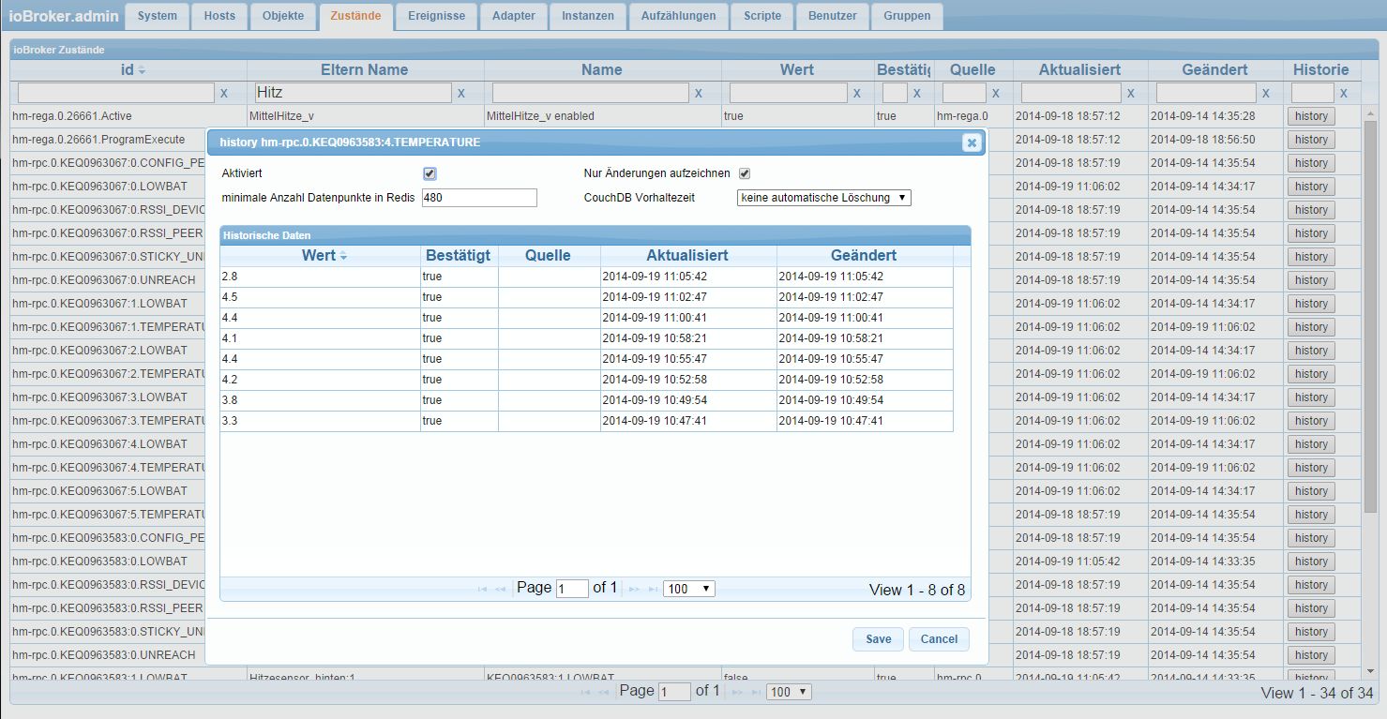This screenshot has width=1387, height=719.
Task: Toggle Nur Änderungen aufzeichnen checkbox
Action: (745, 173)
